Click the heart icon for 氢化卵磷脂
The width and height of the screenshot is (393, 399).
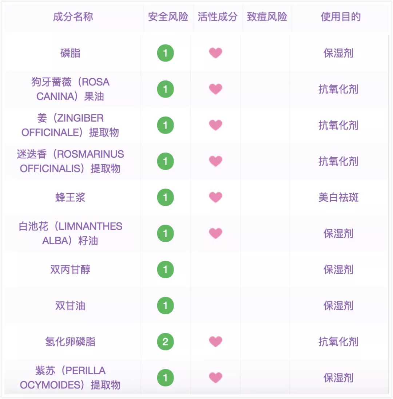[216, 341]
